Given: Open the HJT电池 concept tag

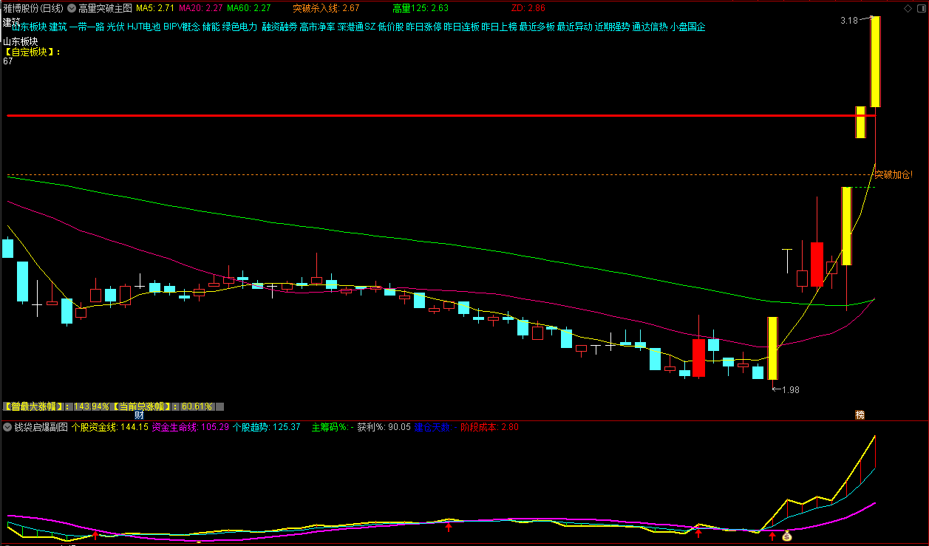Looking at the screenshot, I should tap(144, 27).
